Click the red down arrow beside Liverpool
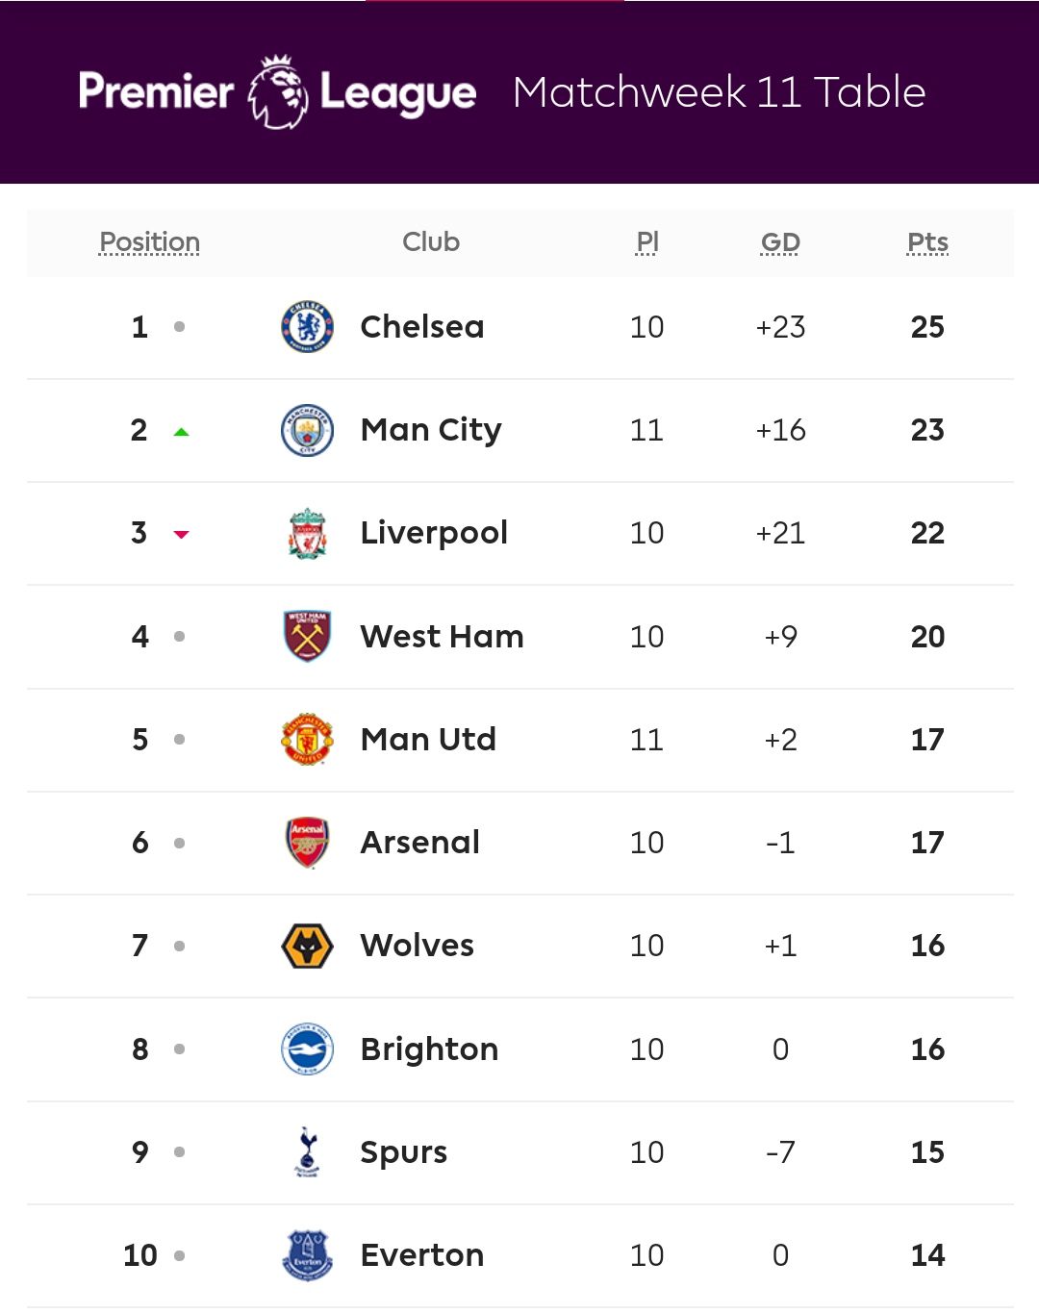The width and height of the screenshot is (1039, 1314). click(181, 535)
